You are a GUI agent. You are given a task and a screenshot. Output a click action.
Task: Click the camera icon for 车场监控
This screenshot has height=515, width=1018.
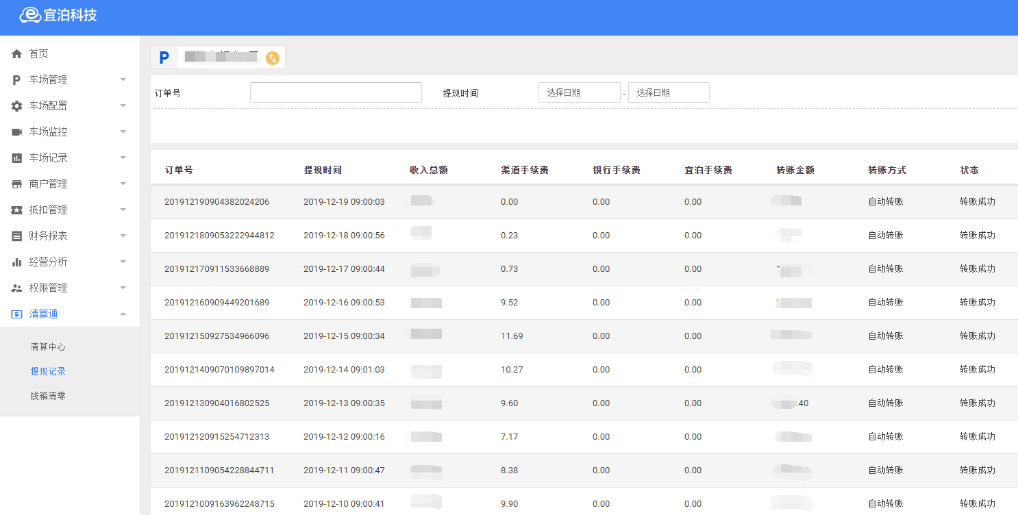pos(17,131)
